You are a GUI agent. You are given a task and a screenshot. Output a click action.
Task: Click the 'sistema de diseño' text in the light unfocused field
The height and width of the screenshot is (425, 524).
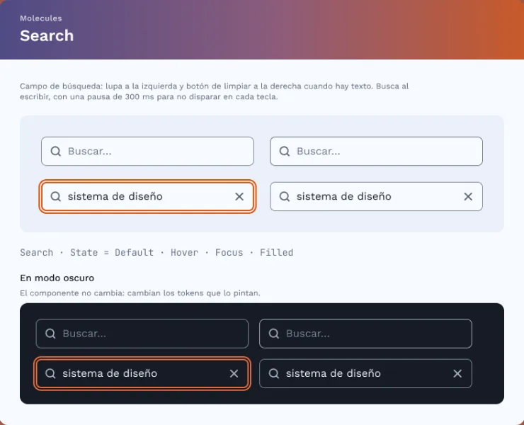(344, 196)
